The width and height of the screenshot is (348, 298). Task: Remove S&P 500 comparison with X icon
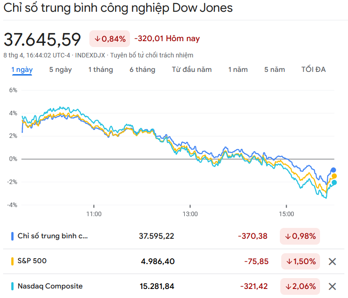tap(332, 261)
